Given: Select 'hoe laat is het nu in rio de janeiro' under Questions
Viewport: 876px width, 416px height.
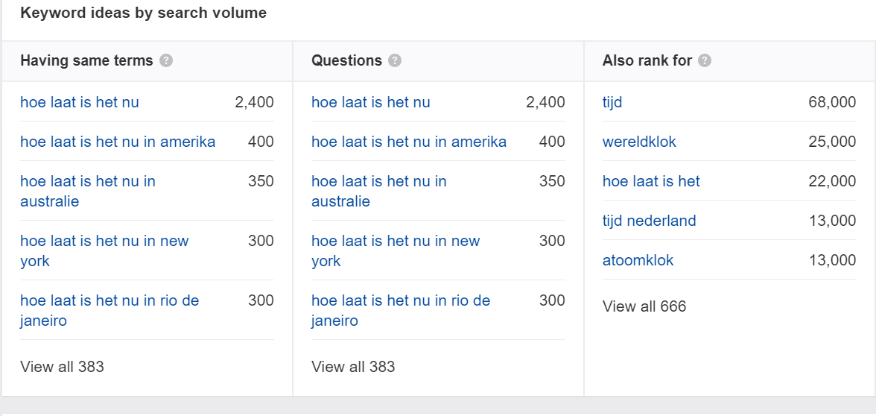Looking at the screenshot, I should [401, 311].
